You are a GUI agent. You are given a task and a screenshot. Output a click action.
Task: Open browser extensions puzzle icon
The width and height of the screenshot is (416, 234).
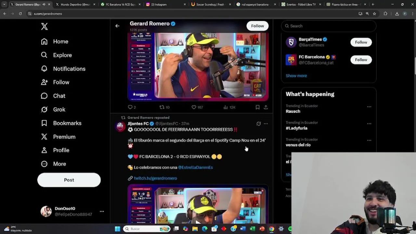pyautogui.click(x=385, y=14)
